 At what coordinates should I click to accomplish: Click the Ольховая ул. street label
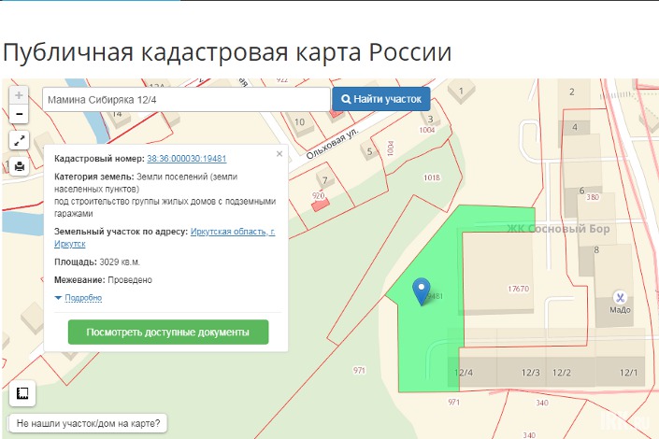click(x=332, y=144)
